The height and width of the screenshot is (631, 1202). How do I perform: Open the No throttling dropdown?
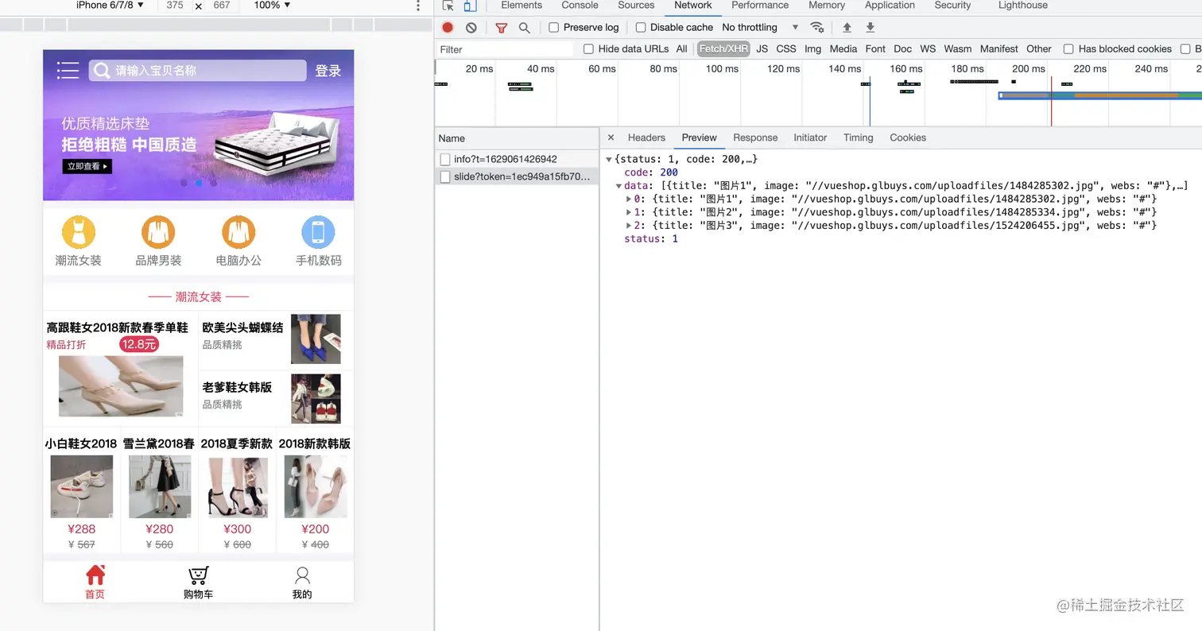tap(760, 27)
